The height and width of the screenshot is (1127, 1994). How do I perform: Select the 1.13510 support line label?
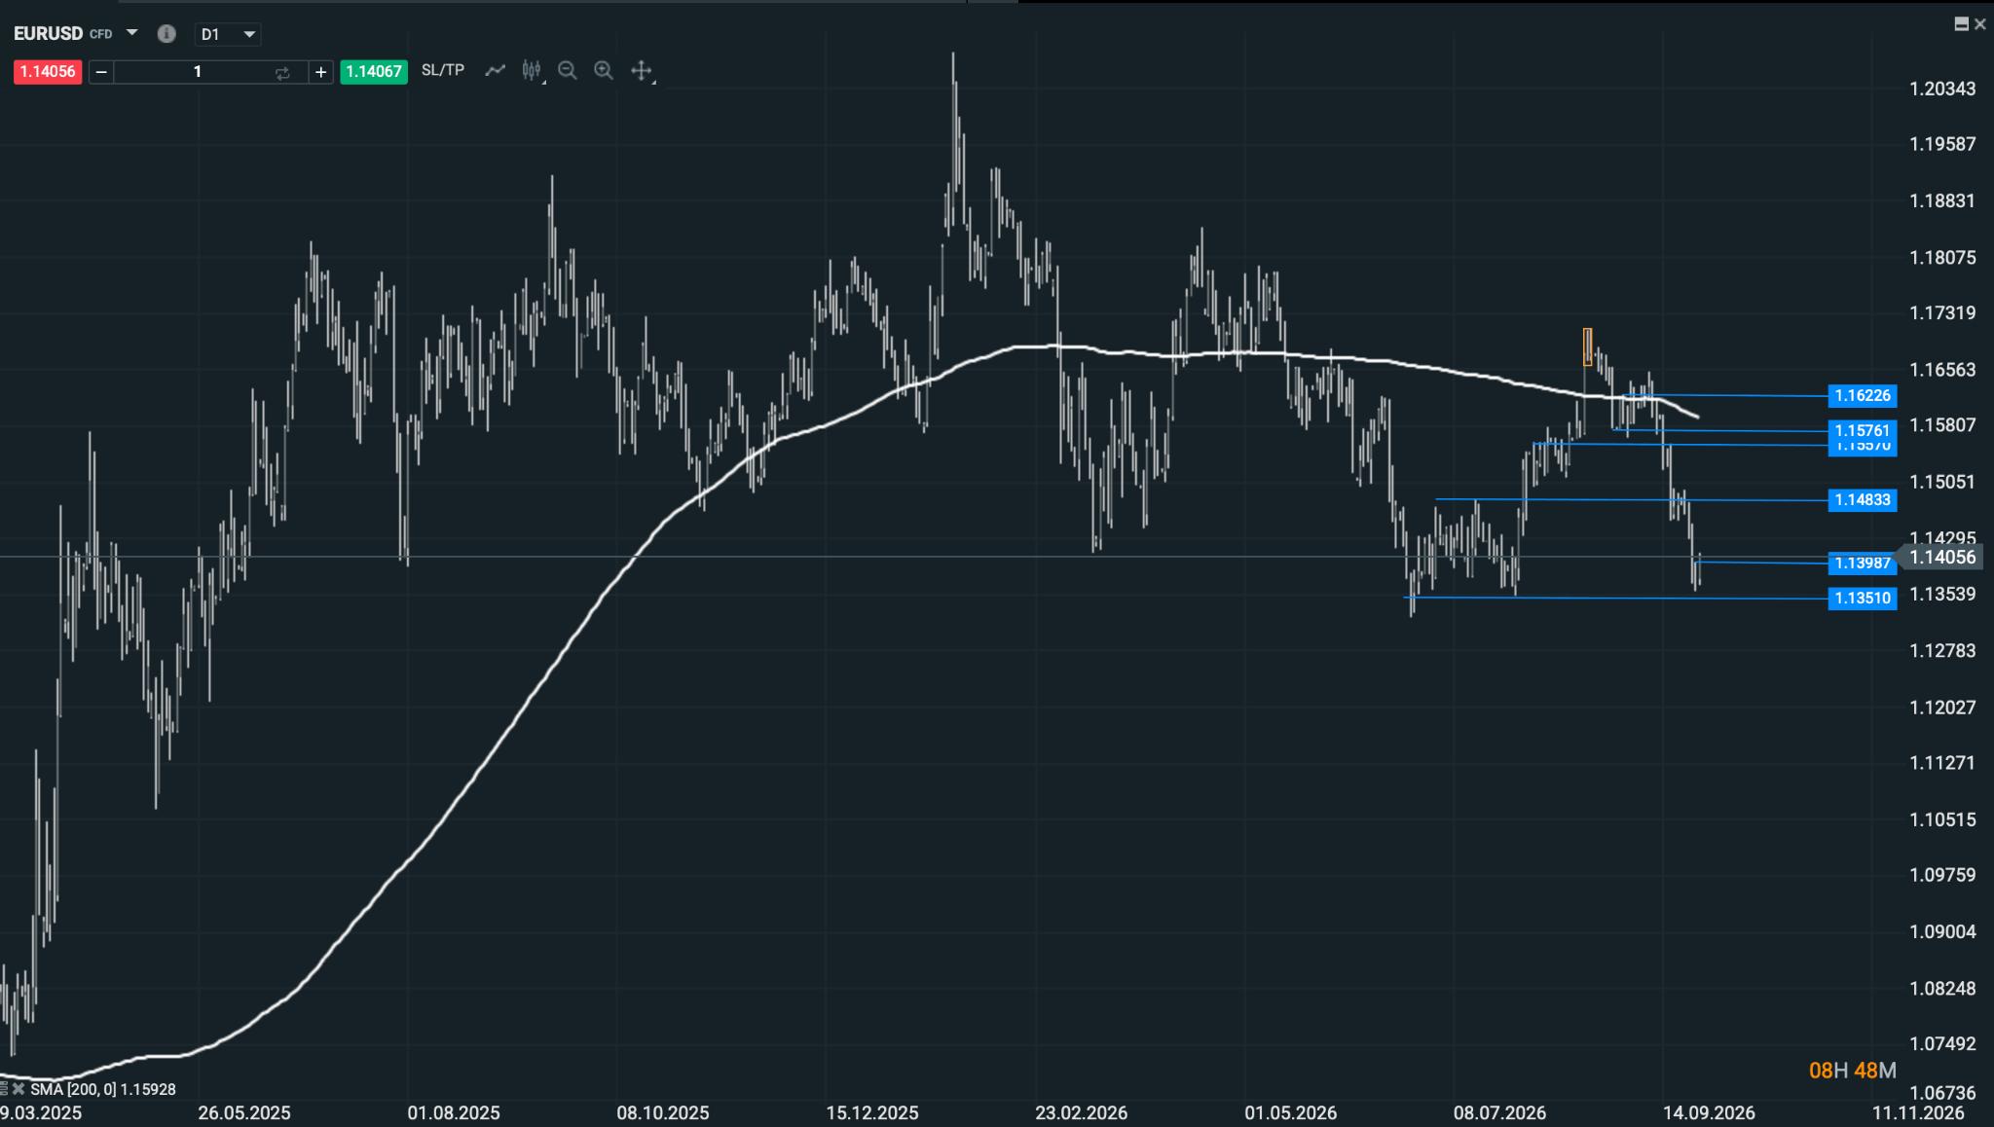click(1863, 599)
